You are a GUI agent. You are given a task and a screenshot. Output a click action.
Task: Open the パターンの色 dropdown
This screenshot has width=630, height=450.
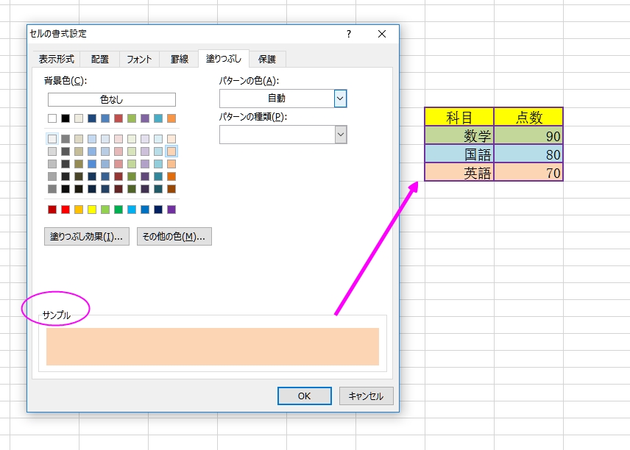[x=340, y=98]
